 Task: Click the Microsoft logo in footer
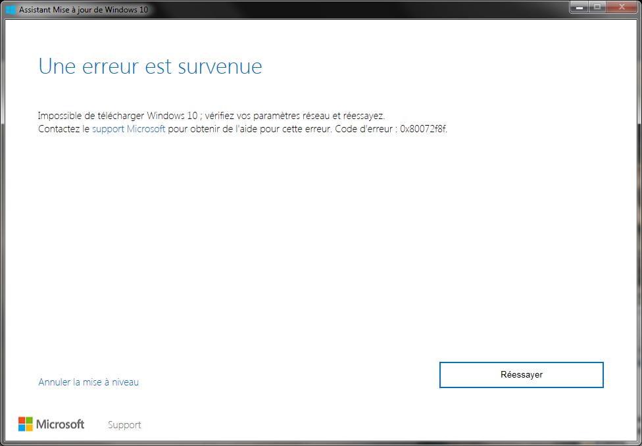pyautogui.click(x=51, y=424)
